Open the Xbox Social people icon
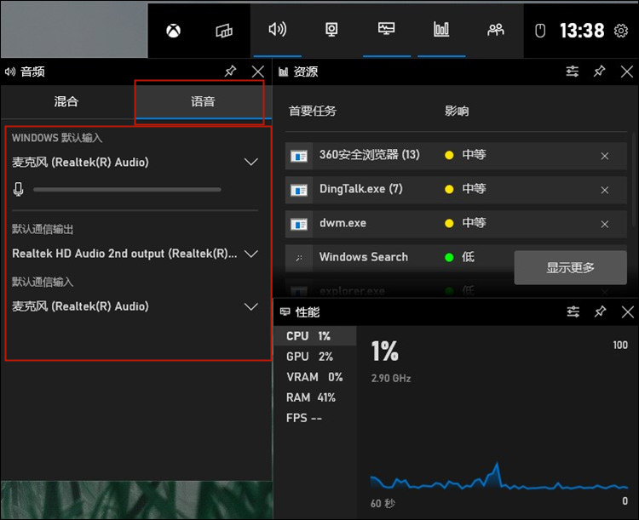 (496, 29)
